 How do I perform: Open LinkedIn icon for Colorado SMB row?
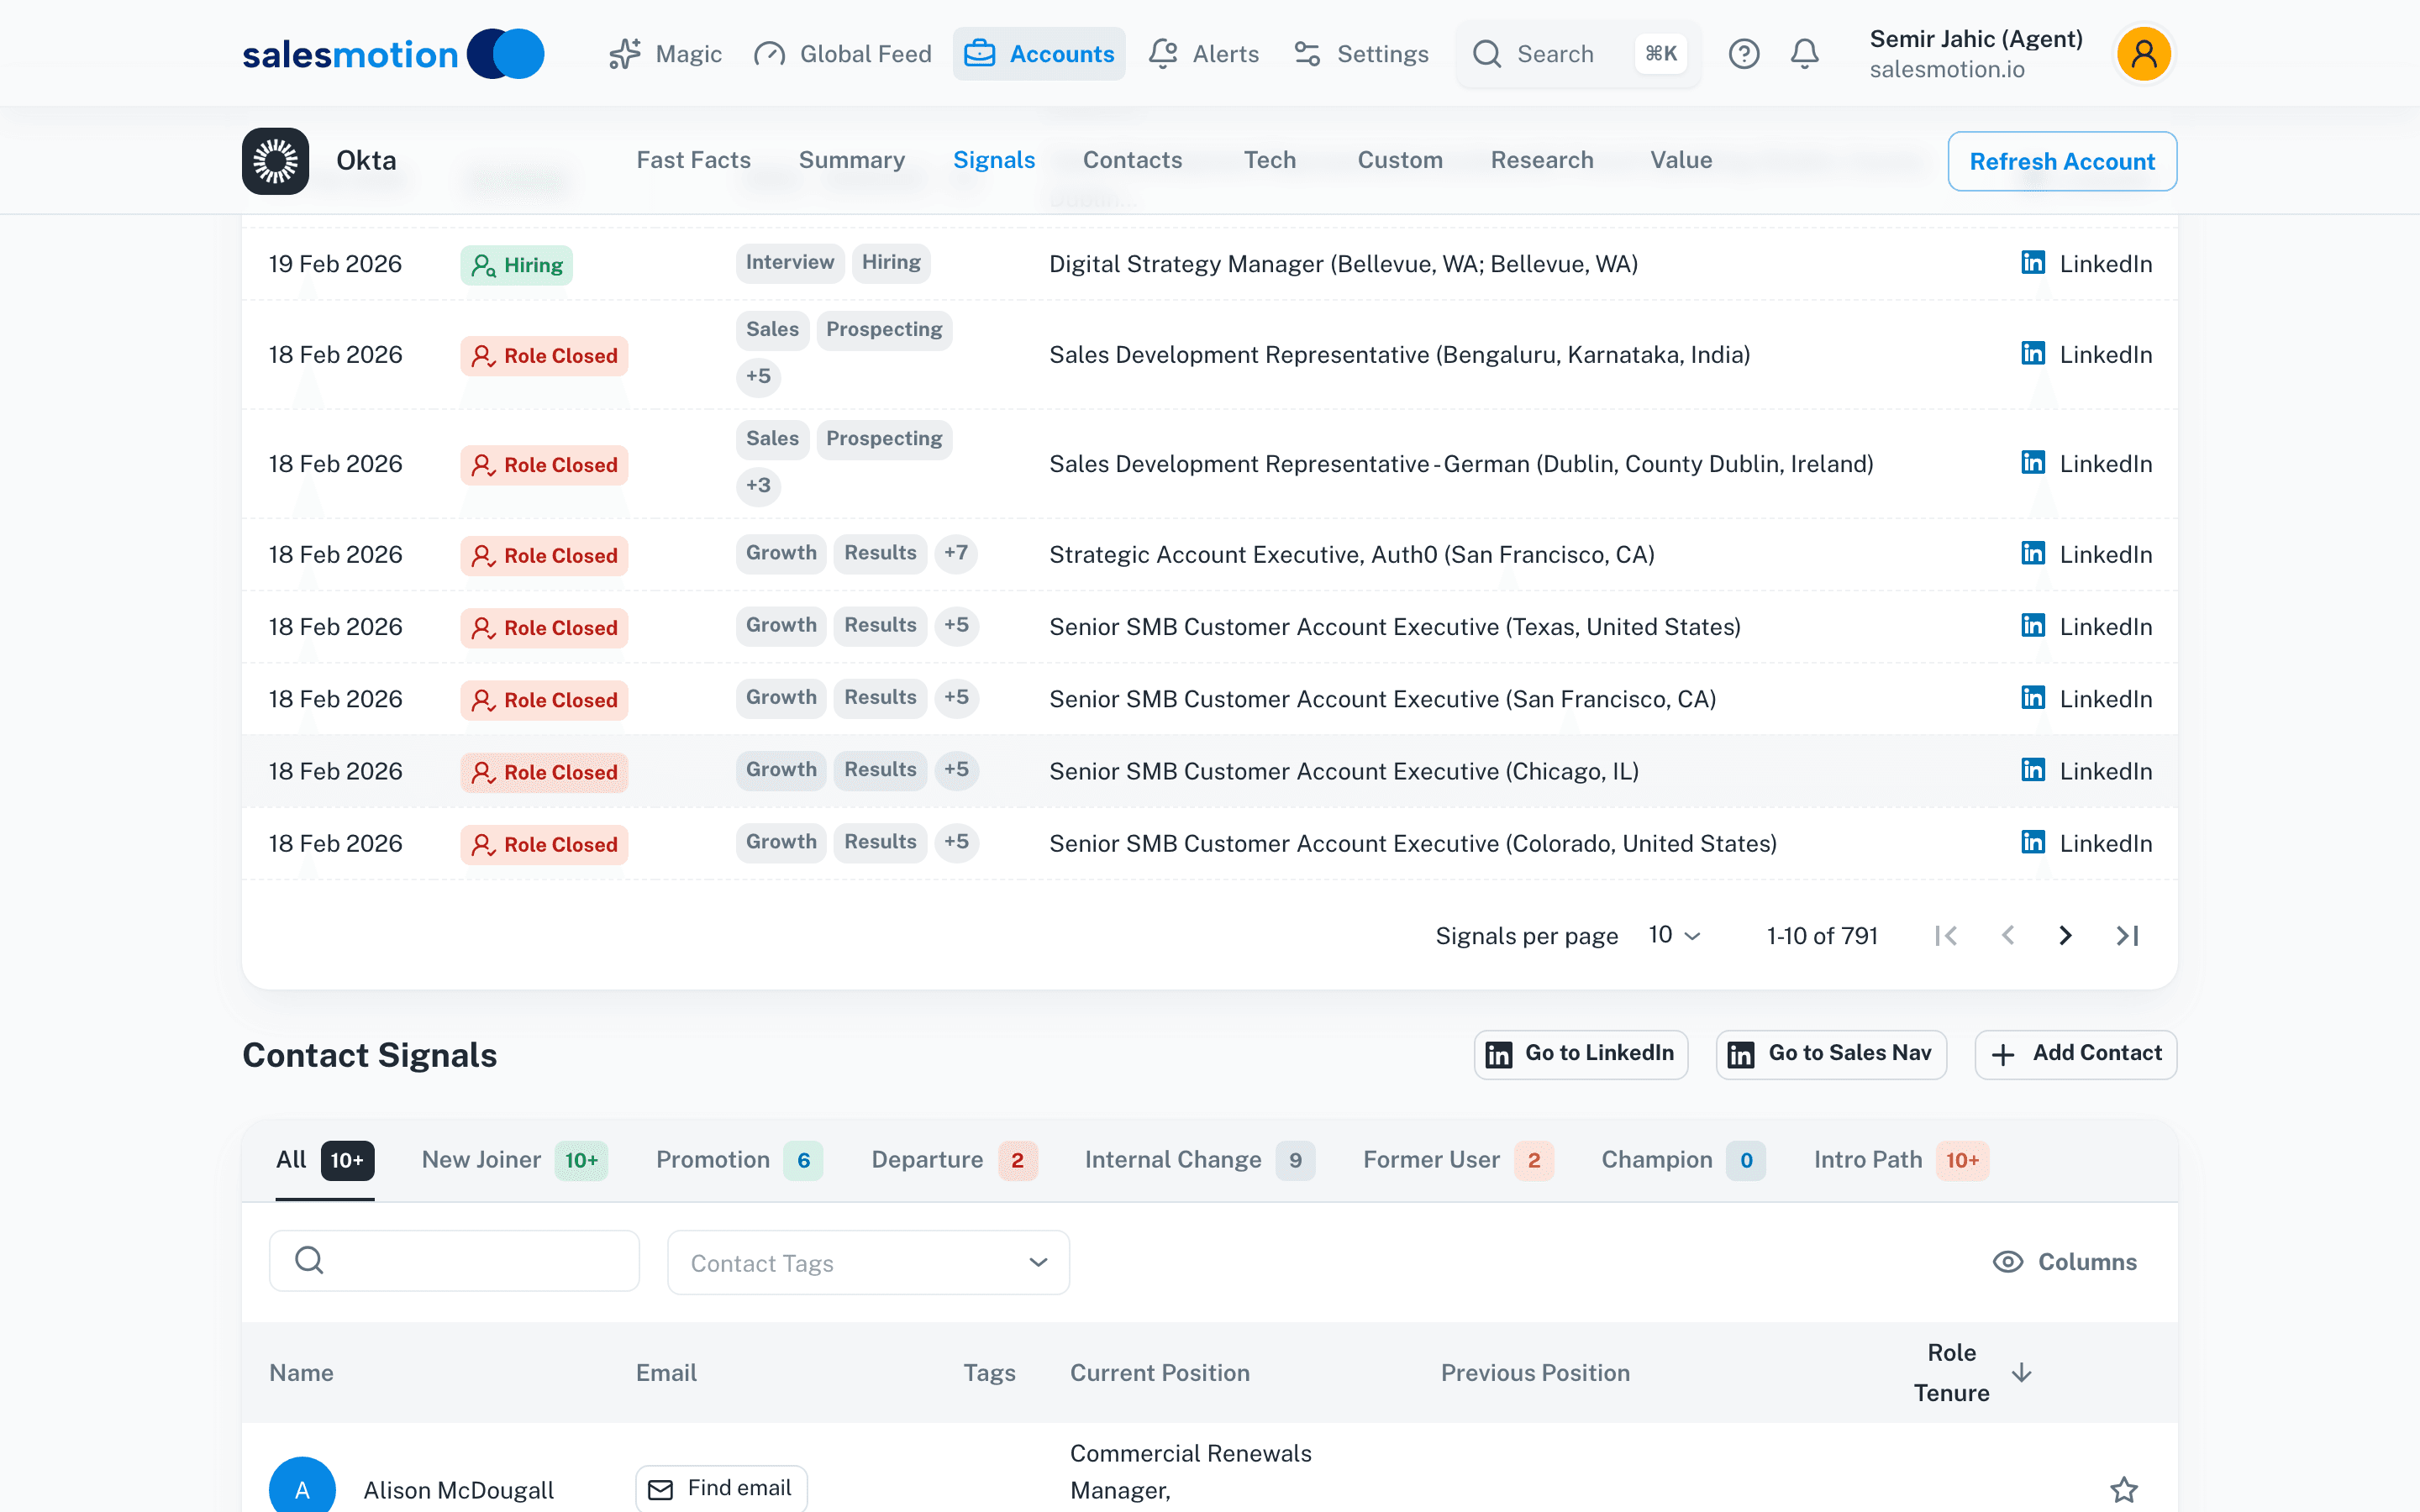coord(2032,842)
